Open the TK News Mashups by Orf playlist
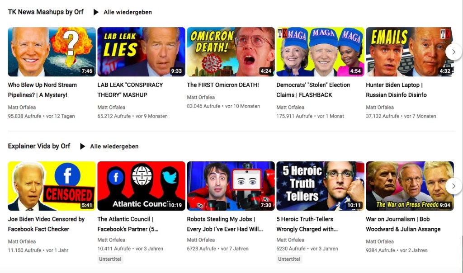 (46, 12)
